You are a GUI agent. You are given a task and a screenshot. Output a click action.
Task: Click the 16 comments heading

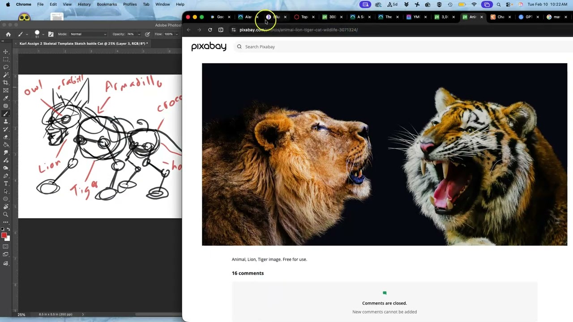(248, 273)
